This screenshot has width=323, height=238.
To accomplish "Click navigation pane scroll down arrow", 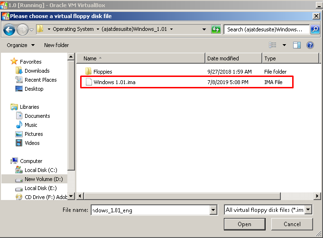I will (71, 196).
